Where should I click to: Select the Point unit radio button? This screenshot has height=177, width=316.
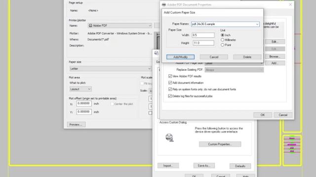coord(223,45)
